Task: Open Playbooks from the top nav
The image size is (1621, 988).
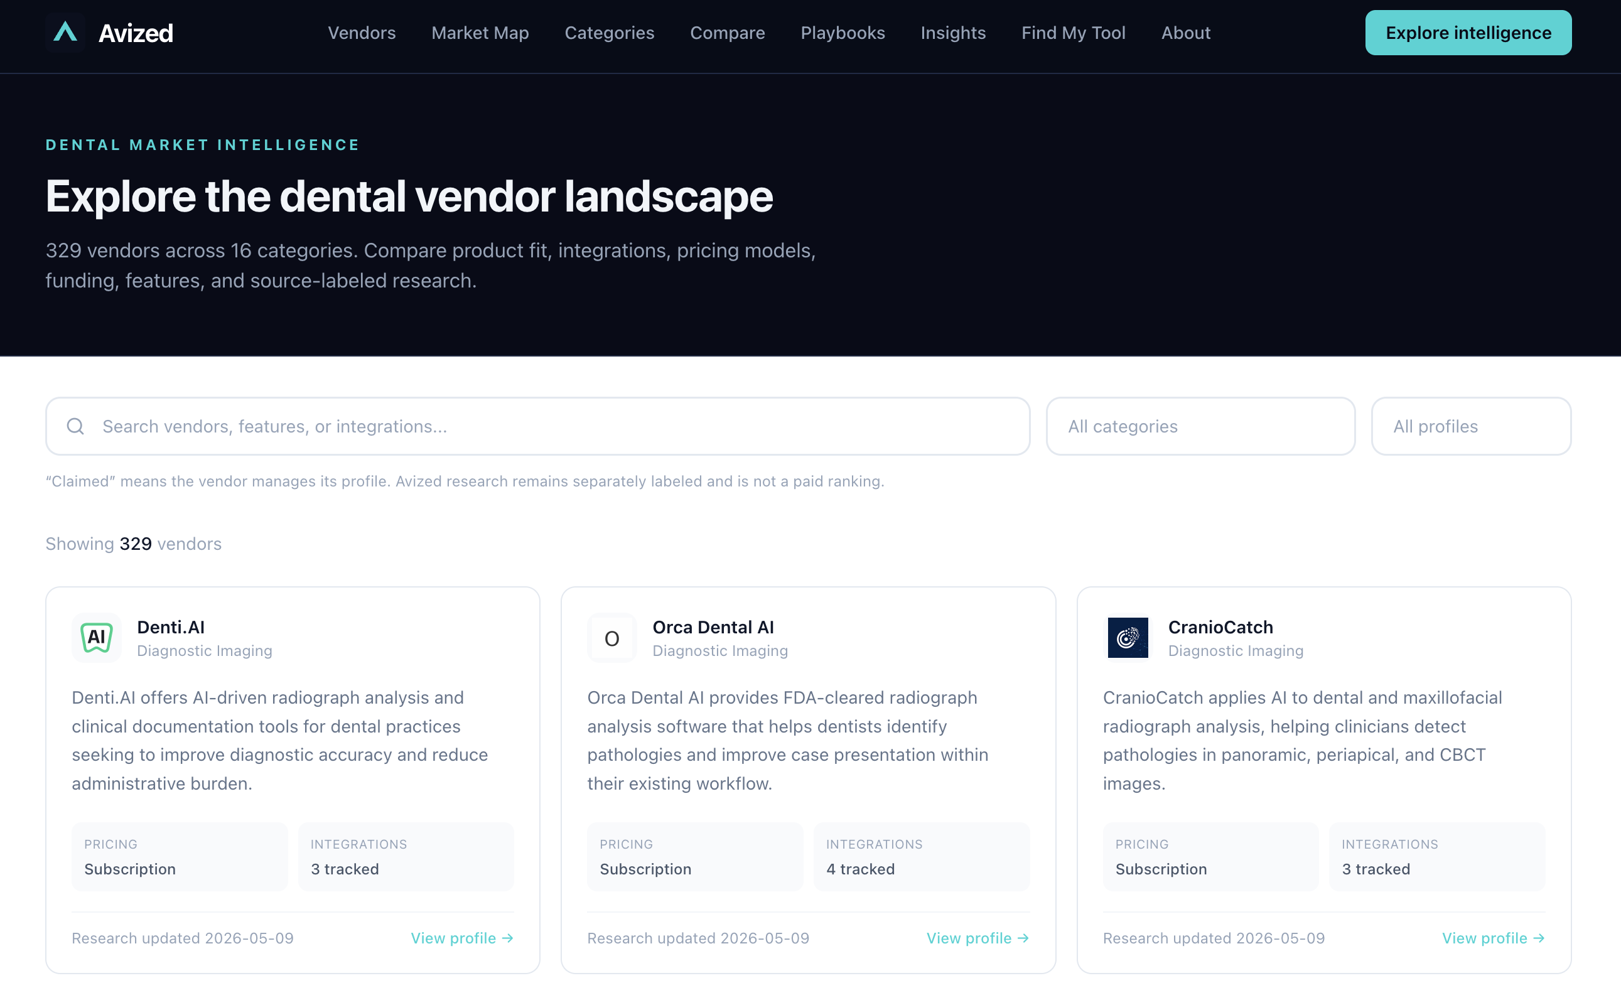Action: click(x=843, y=33)
